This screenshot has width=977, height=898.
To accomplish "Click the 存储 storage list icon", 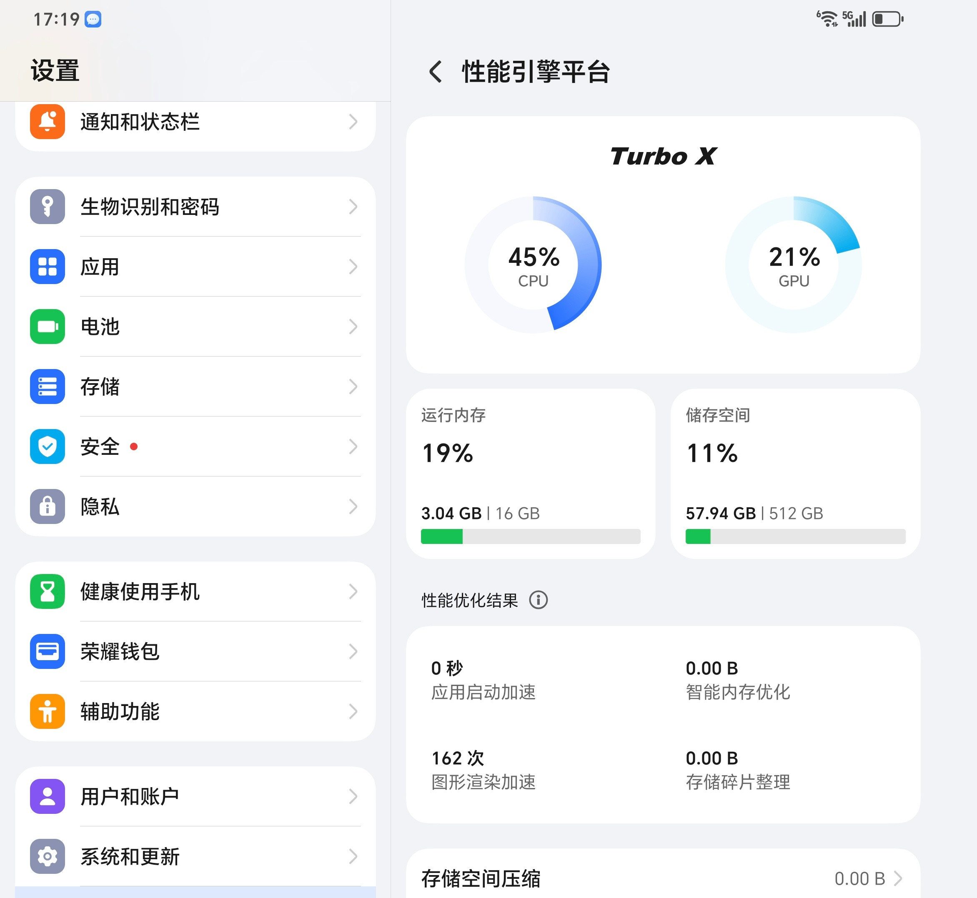I will click(x=47, y=387).
